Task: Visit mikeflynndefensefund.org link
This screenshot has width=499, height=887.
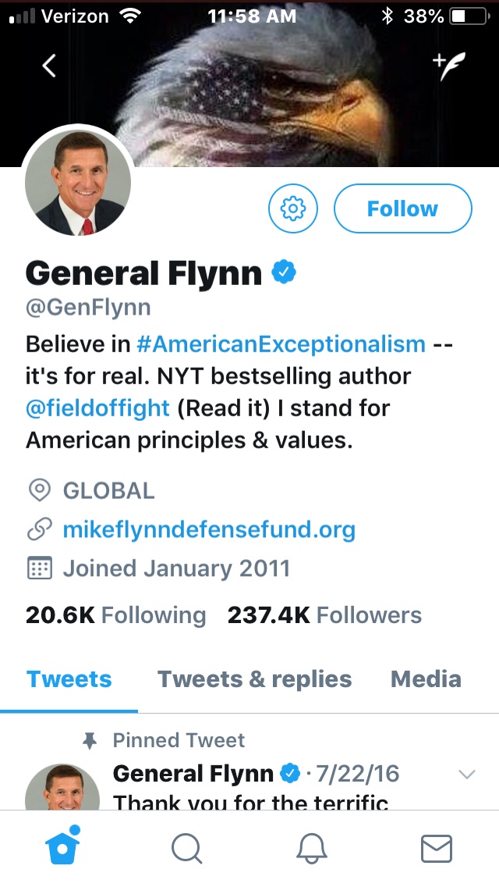Action: (x=209, y=530)
